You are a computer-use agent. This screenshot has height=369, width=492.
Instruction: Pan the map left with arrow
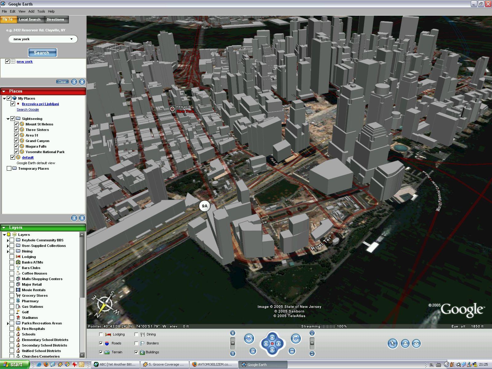point(266,344)
